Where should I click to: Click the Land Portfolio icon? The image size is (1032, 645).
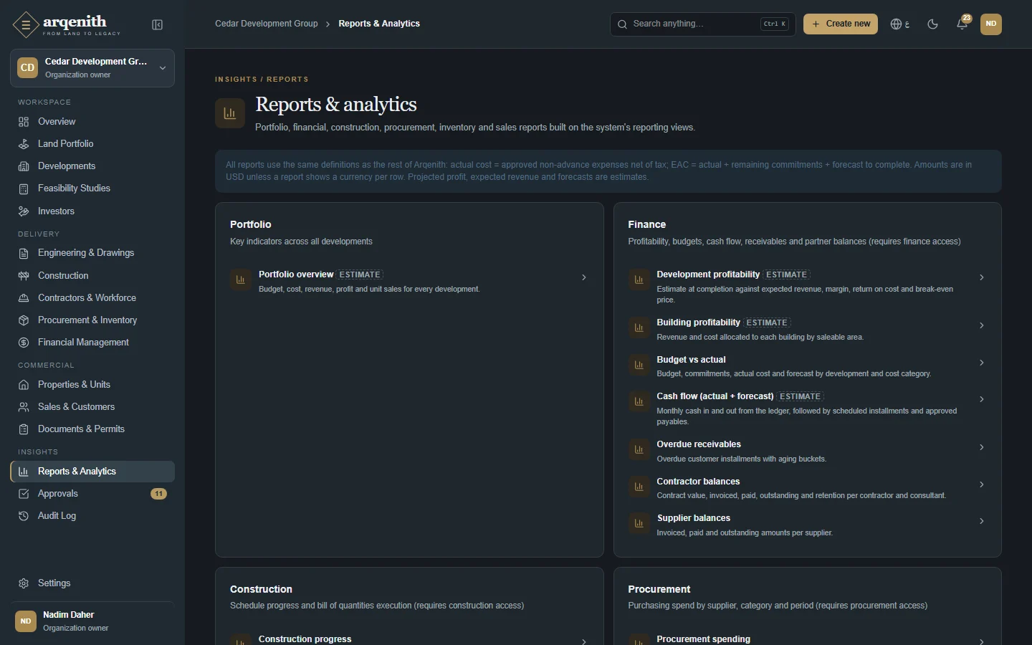pyautogui.click(x=24, y=144)
